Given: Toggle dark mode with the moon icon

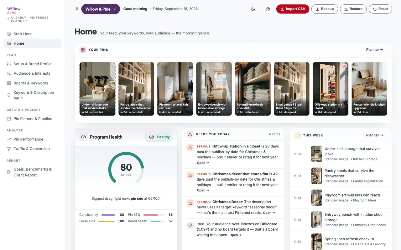Looking at the screenshot, I should (x=253, y=9).
